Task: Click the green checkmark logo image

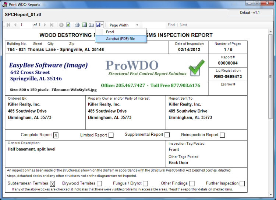Action: point(197,68)
